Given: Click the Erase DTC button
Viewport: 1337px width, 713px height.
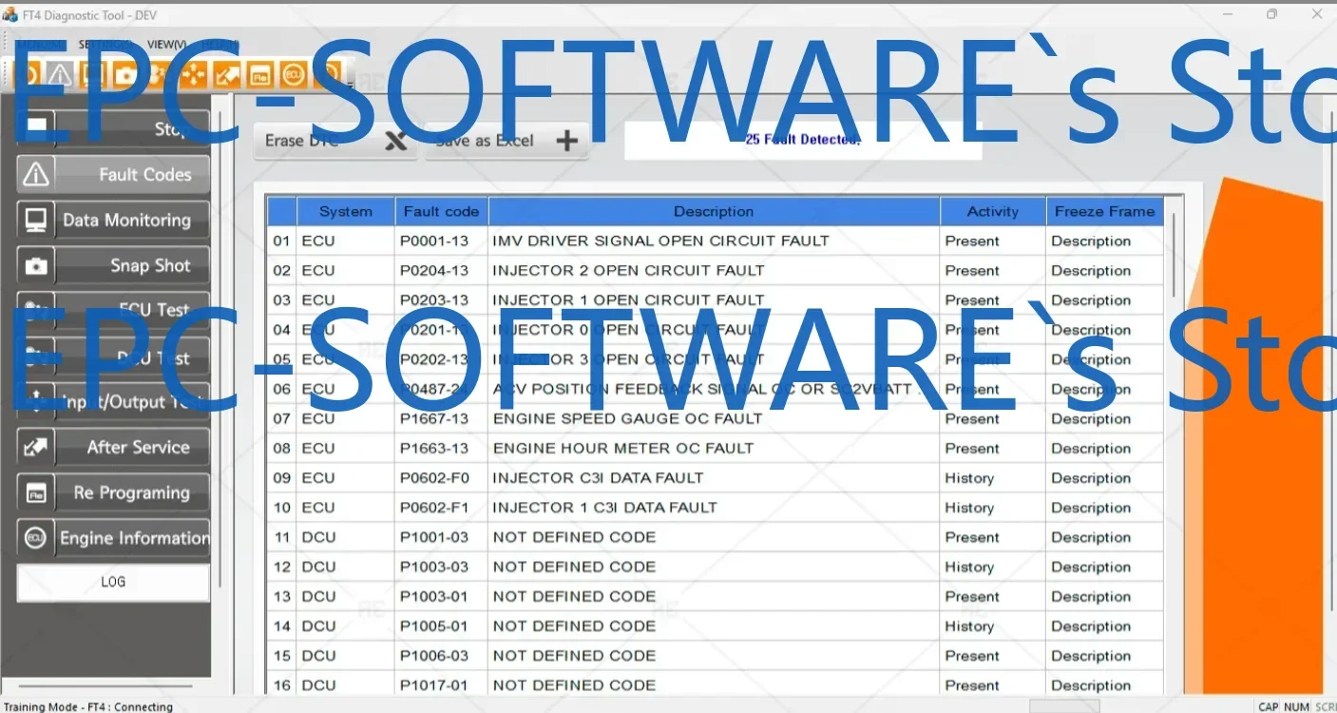Looking at the screenshot, I should pyautogui.click(x=336, y=141).
